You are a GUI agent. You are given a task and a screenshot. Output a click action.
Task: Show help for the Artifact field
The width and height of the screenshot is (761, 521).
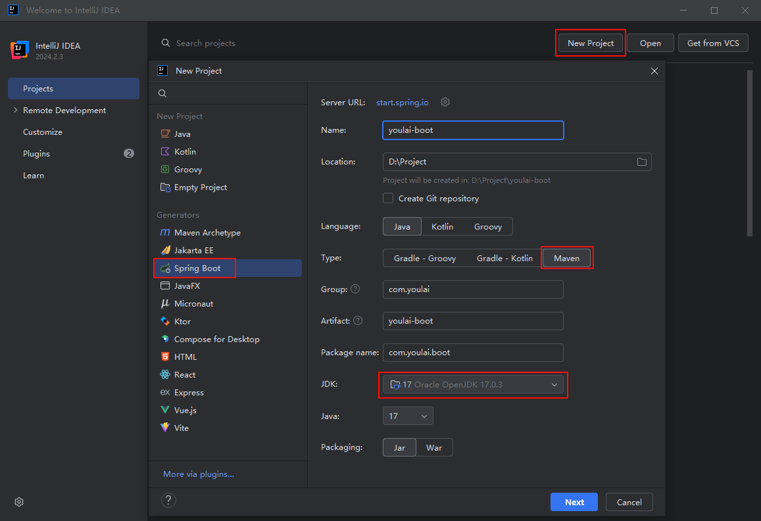pos(358,320)
